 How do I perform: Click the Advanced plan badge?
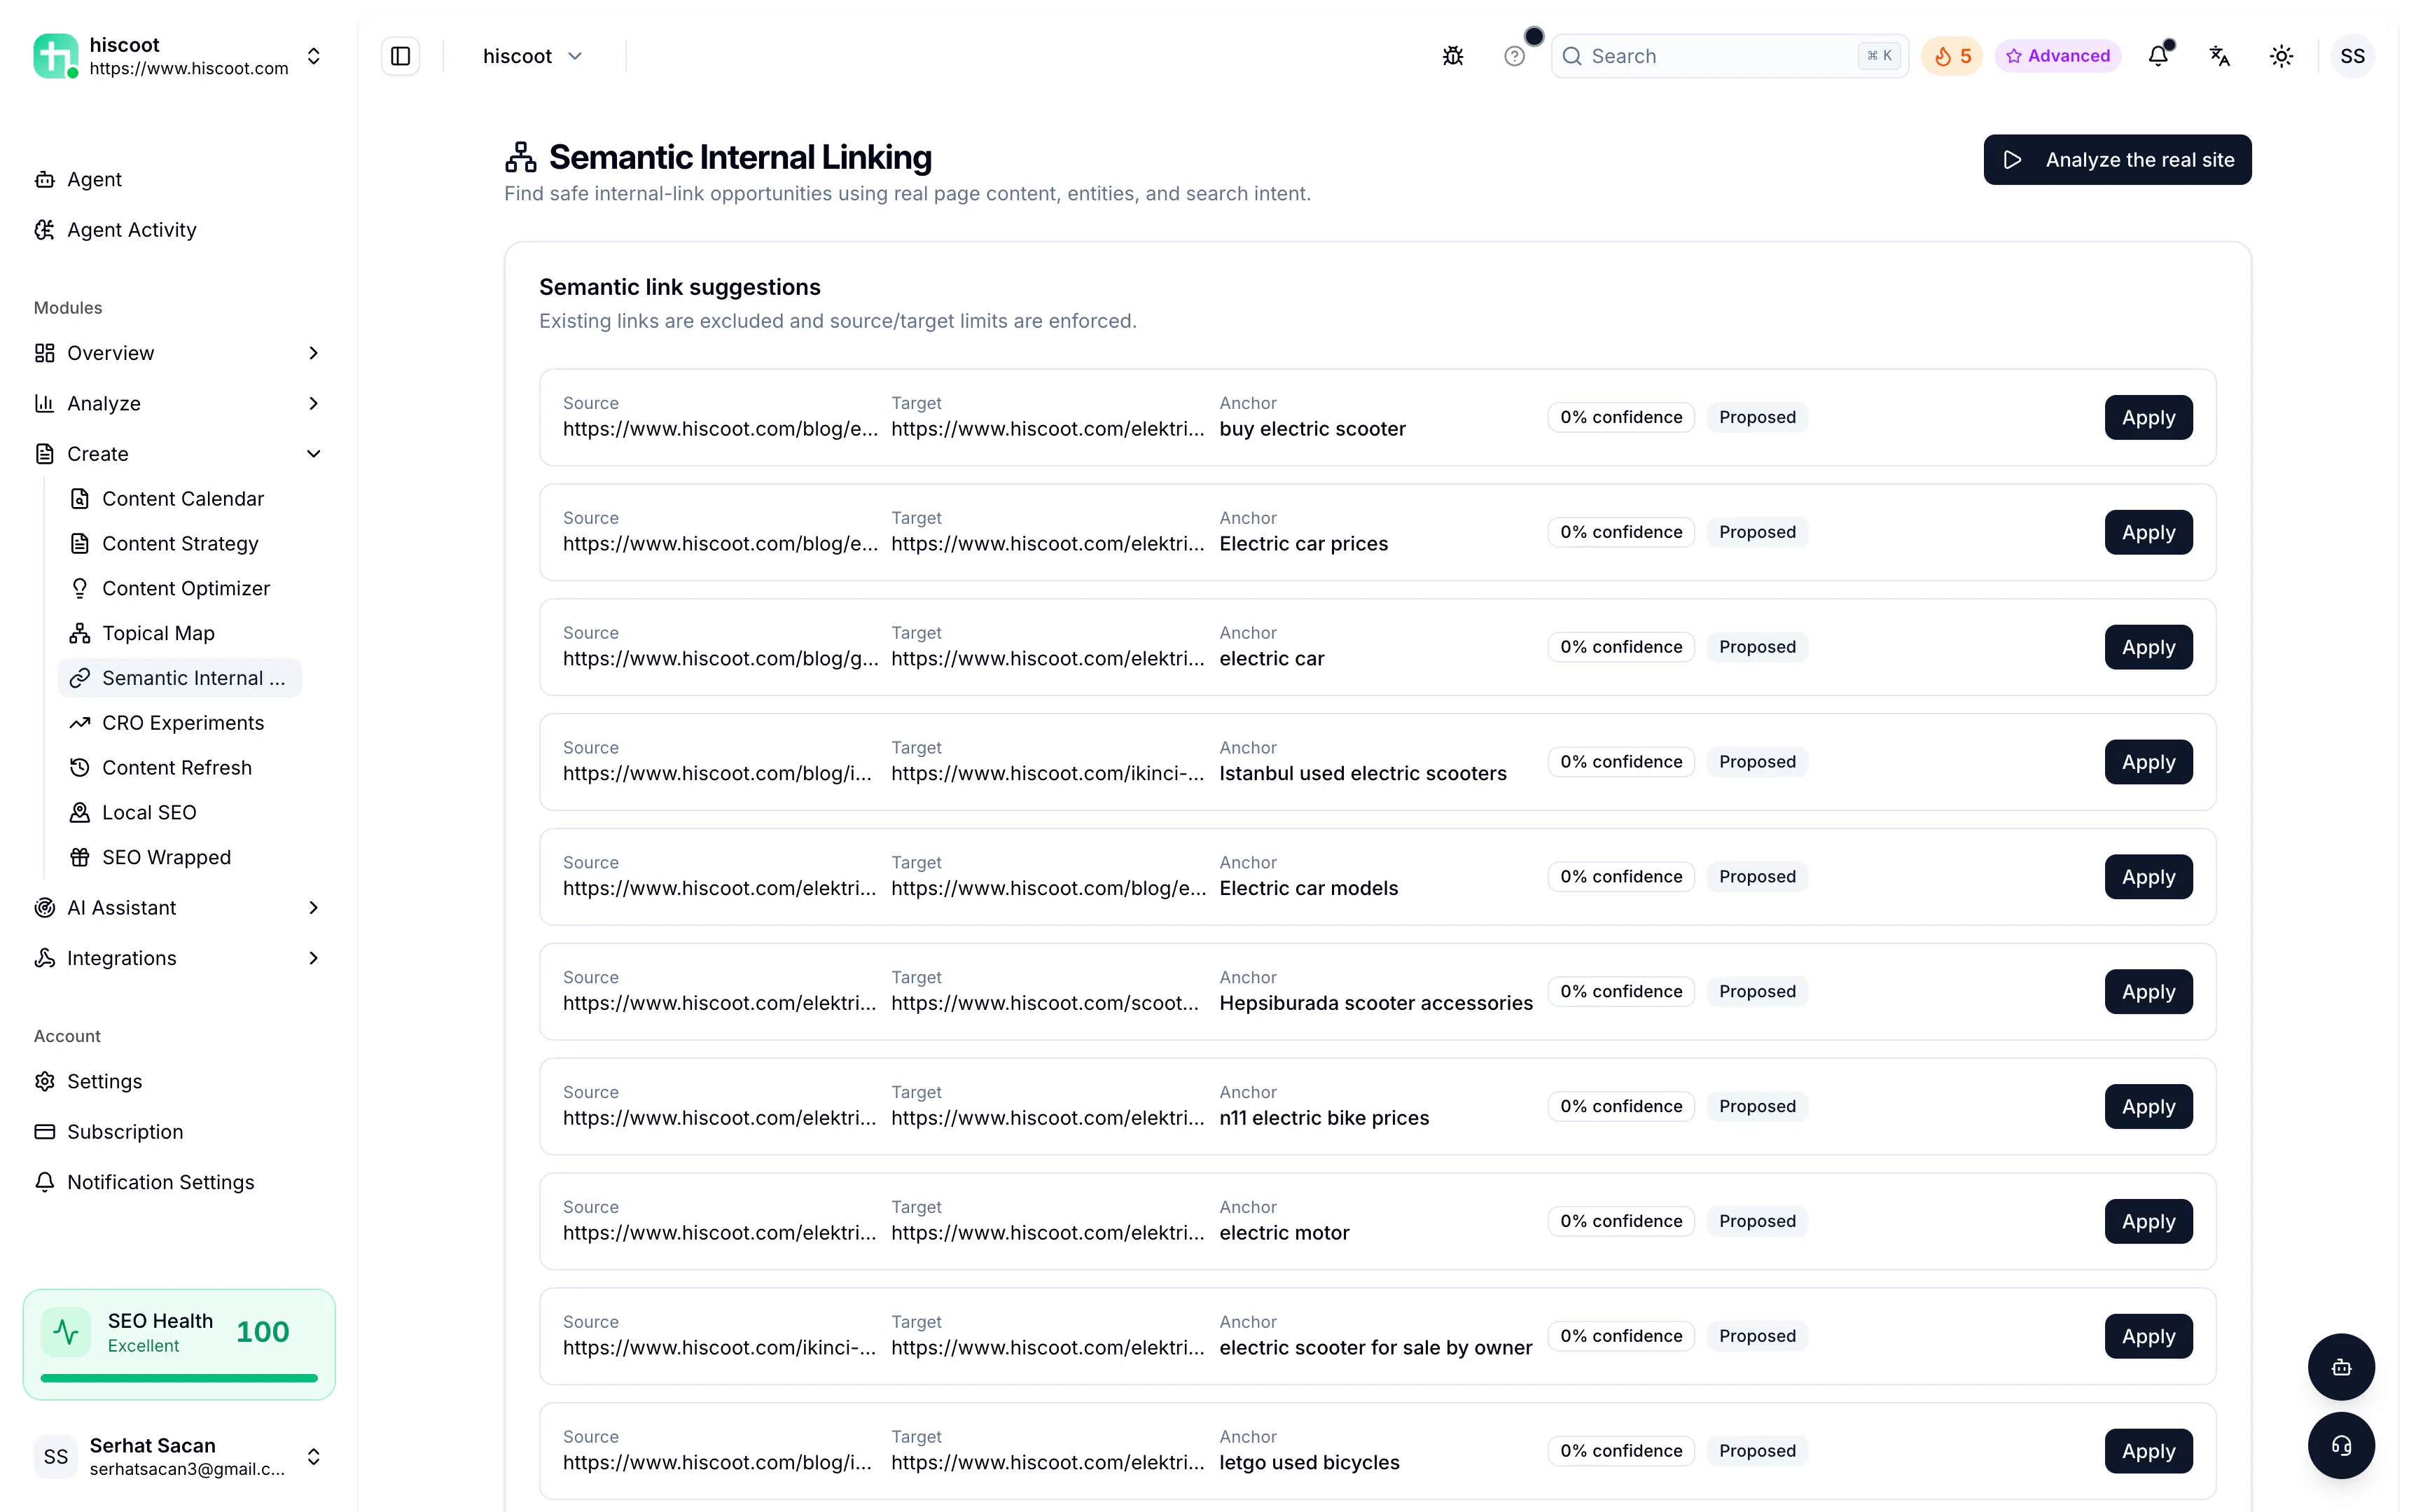(2057, 56)
